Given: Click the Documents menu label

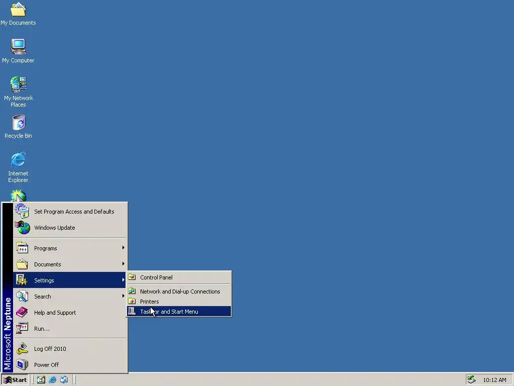Looking at the screenshot, I should 48,264.
